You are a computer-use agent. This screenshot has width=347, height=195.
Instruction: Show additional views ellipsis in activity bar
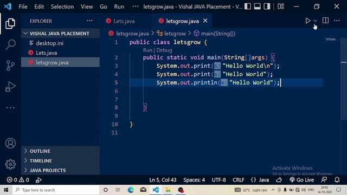point(10,108)
